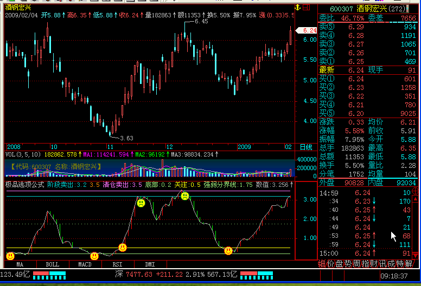The height and width of the screenshot is (286, 421).
Task: Click the 3.63 low price label
Action: pos(127,138)
